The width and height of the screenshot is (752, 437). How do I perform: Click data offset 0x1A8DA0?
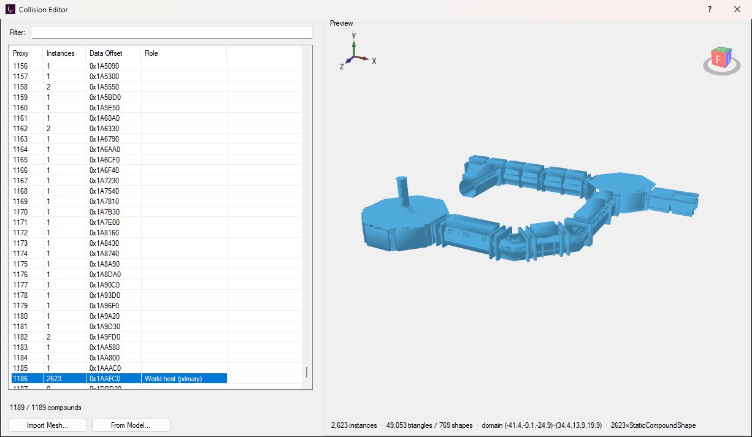point(105,275)
